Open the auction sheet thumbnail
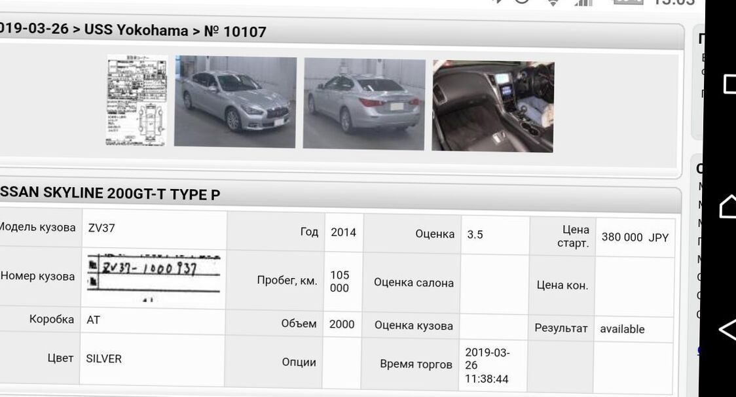 coord(137,100)
